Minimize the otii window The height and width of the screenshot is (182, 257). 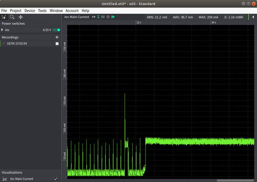[x=243, y=4]
